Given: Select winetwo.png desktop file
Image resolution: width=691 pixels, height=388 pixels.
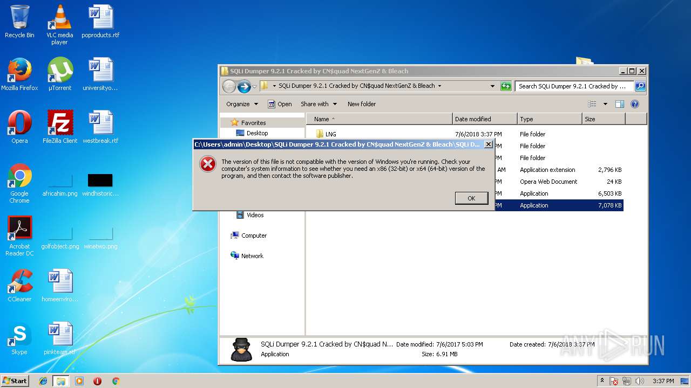Looking at the screenshot, I should point(100,237).
